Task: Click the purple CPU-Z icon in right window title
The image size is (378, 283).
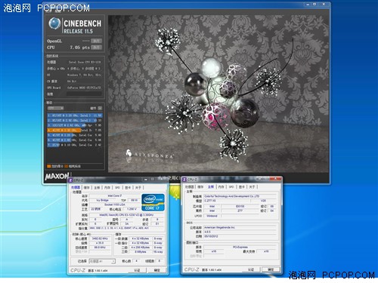Action: click(184, 180)
